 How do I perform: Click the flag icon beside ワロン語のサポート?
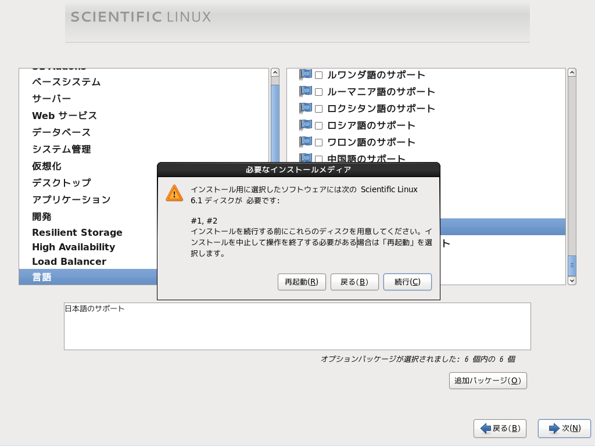(306, 142)
